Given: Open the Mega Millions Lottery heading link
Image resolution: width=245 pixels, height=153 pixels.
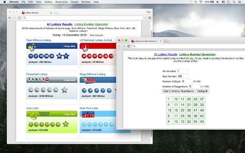Looking at the screenshot, I should tap(92, 74).
